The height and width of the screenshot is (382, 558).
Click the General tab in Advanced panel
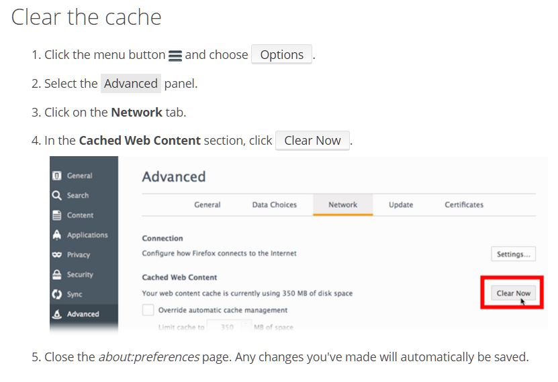207,204
